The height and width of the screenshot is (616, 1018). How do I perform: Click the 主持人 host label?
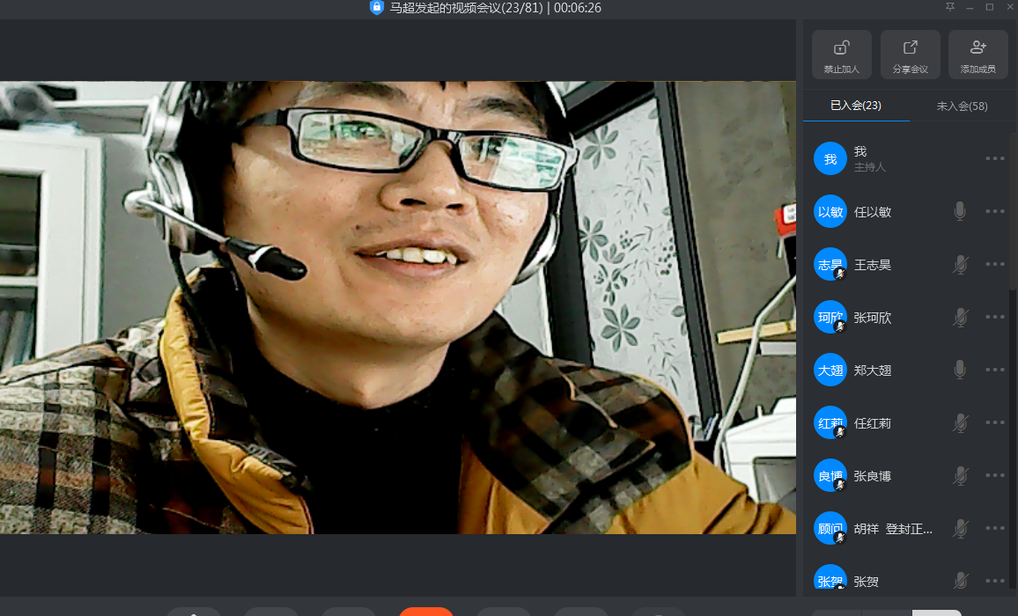[x=870, y=167]
